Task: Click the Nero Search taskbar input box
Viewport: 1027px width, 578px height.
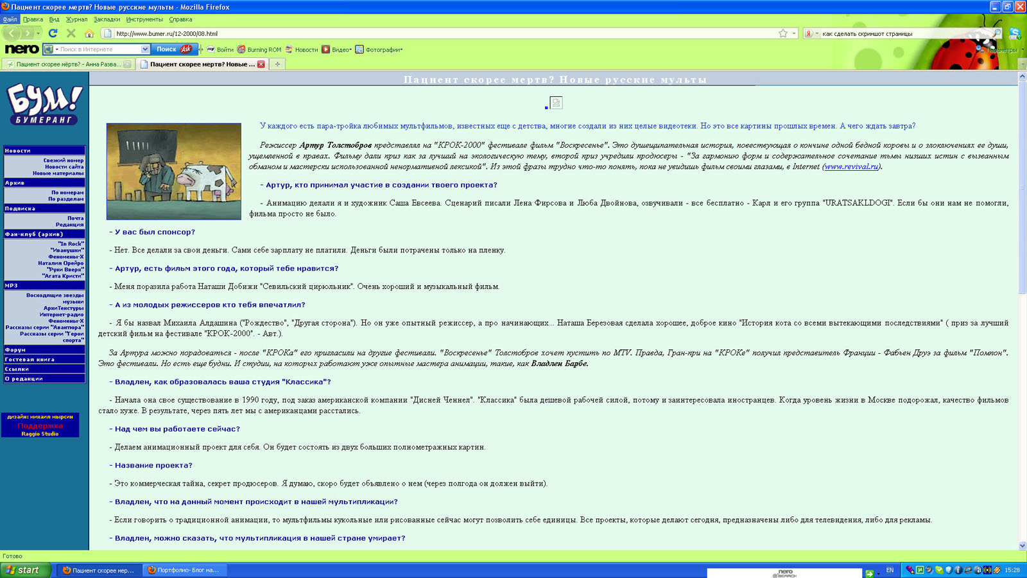Action: 785,573
